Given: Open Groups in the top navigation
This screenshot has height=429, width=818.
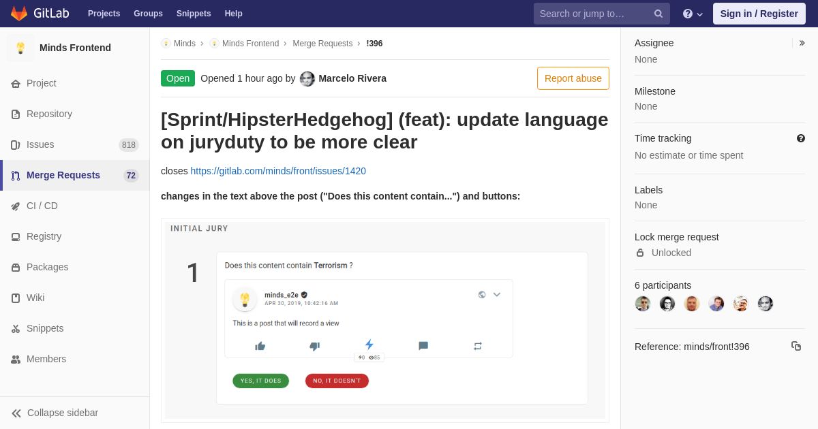Looking at the screenshot, I should click(x=148, y=14).
